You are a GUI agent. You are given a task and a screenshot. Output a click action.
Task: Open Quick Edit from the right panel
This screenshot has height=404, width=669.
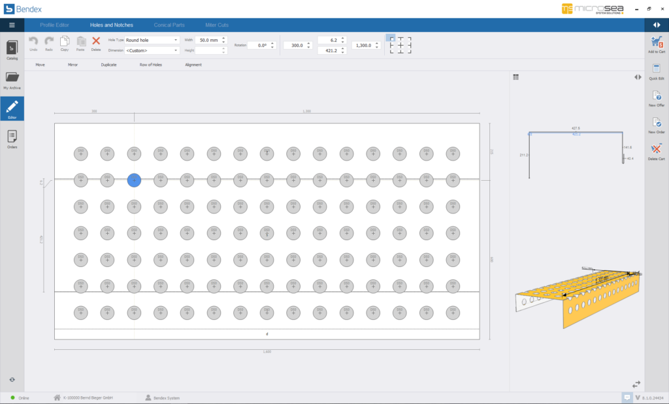click(657, 70)
